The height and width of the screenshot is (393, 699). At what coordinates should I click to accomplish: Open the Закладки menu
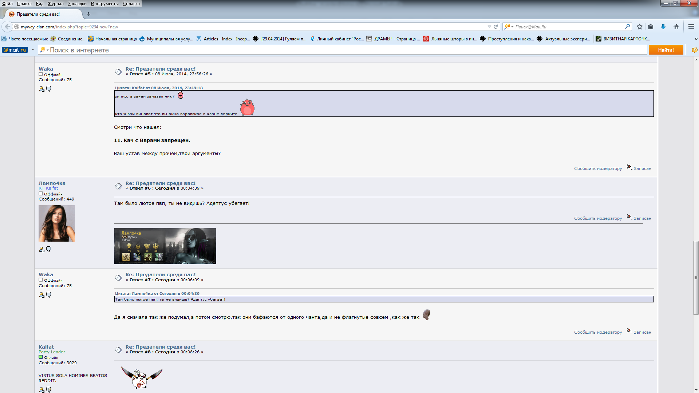coord(77,4)
